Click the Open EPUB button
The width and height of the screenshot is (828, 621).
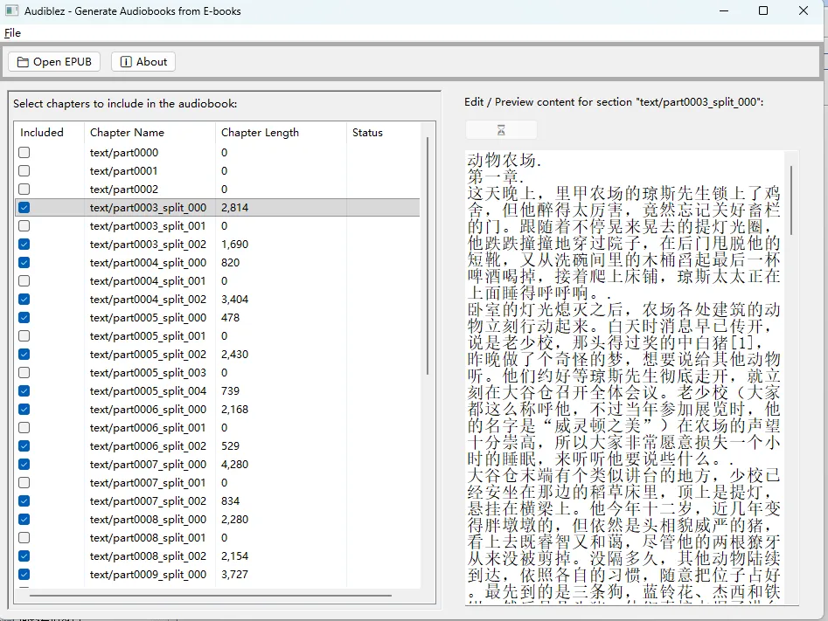point(54,62)
